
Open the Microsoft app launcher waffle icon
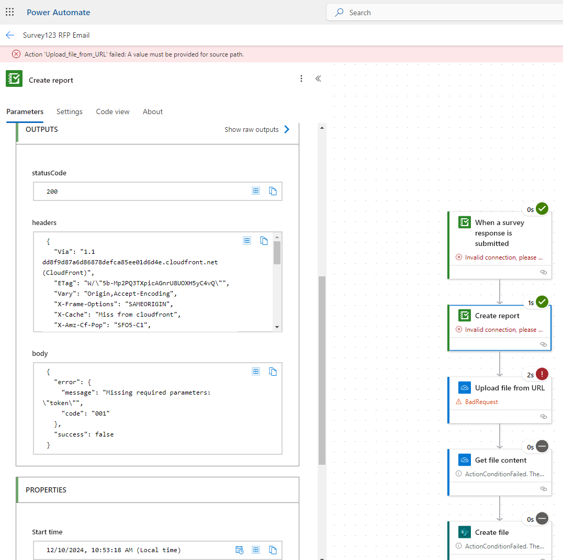[x=9, y=12]
